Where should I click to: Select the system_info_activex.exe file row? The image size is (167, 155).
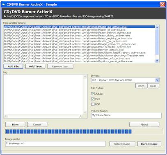pos(79,58)
